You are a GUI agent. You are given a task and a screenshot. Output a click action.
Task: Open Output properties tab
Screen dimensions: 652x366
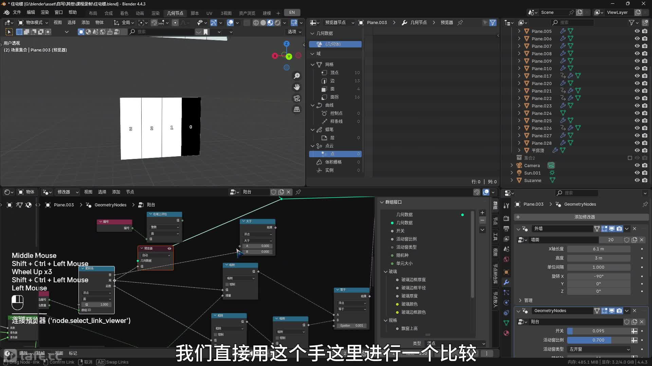pos(506,228)
